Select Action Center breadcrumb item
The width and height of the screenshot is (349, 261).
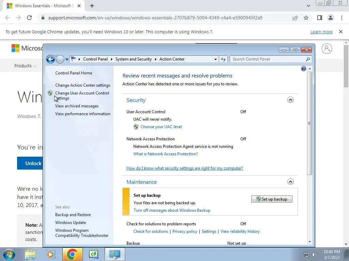[172, 59]
